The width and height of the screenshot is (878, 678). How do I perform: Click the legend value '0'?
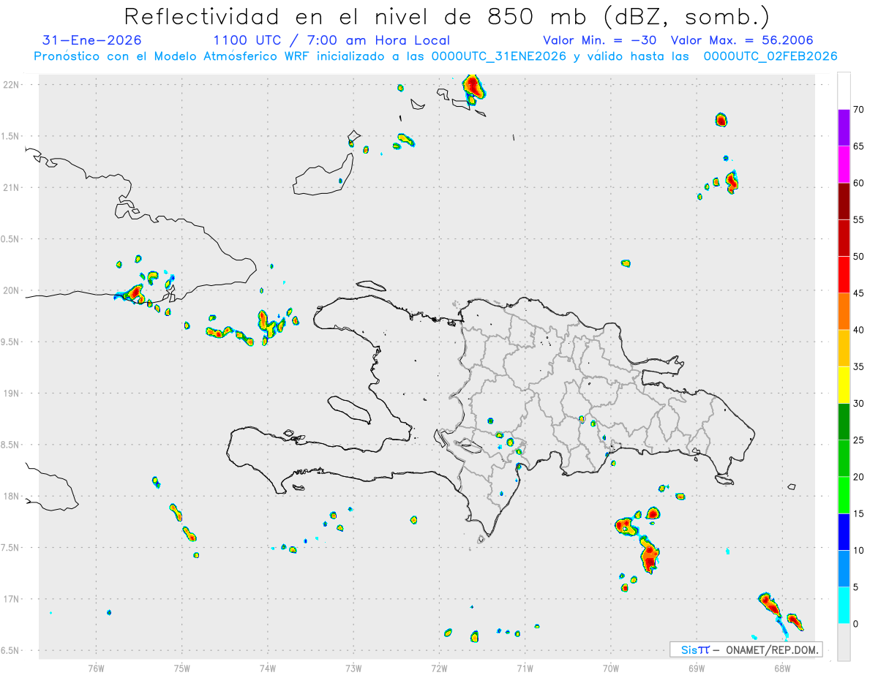856,624
